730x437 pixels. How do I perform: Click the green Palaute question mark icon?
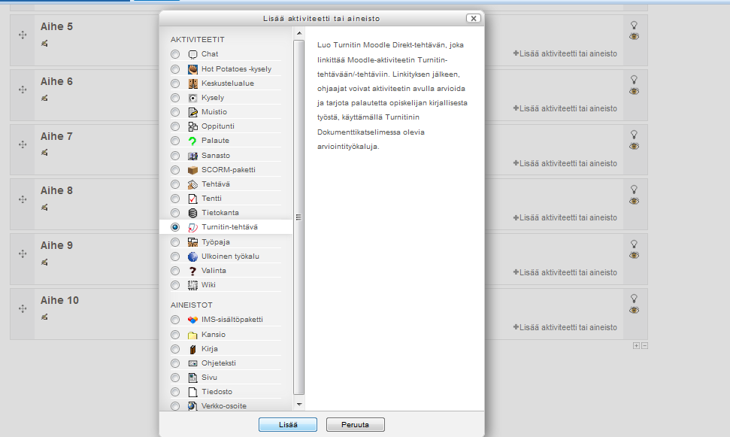(x=192, y=141)
